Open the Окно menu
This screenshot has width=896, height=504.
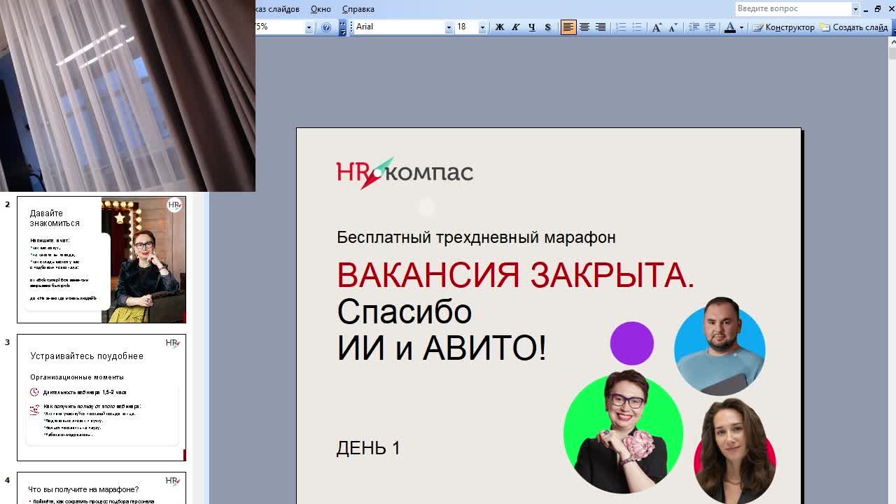pyautogui.click(x=321, y=9)
